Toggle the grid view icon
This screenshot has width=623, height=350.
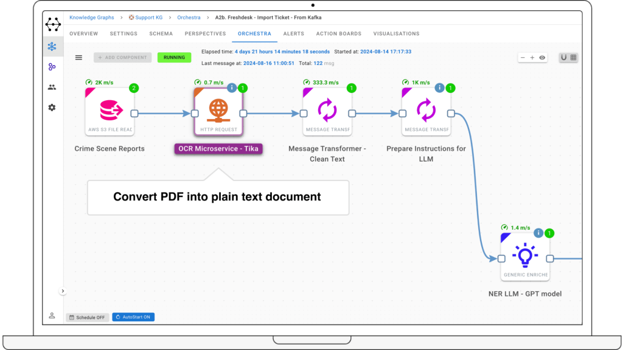click(573, 58)
